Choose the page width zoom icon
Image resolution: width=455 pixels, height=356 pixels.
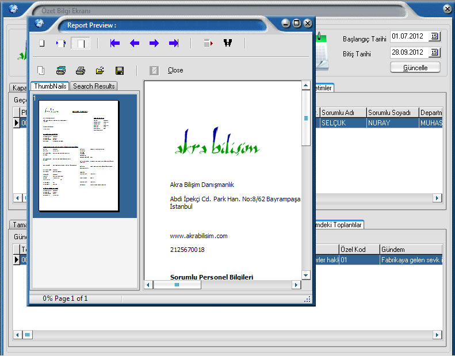[x=61, y=44]
